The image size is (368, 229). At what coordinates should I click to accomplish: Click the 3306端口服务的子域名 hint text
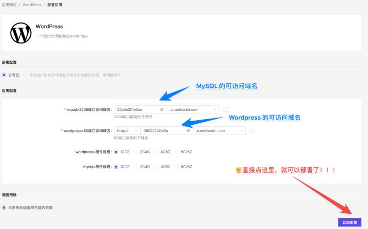pos(133,117)
